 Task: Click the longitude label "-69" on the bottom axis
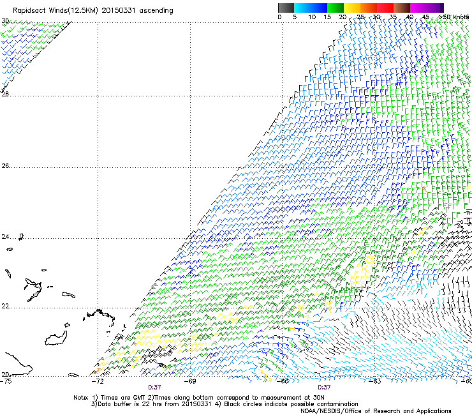(190, 381)
